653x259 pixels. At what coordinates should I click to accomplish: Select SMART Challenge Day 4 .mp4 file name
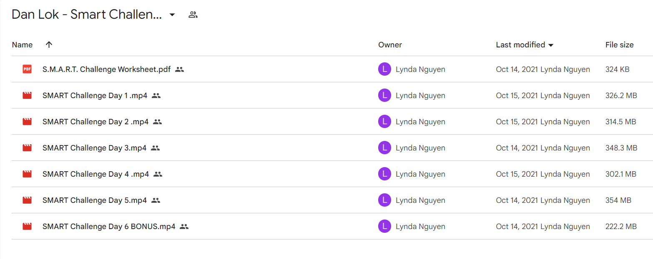click(x=95, y=174)
